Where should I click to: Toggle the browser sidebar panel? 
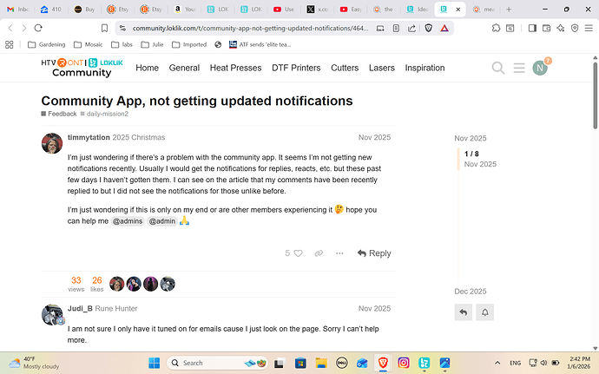tap(532, 28)
